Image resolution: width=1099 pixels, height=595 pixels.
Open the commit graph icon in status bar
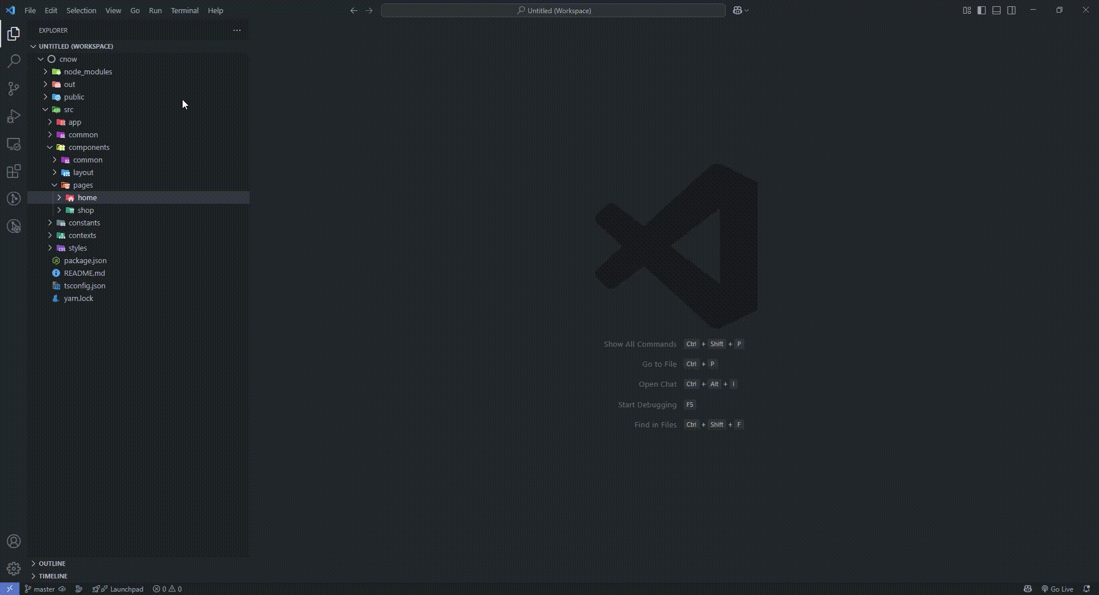point(79,589)
